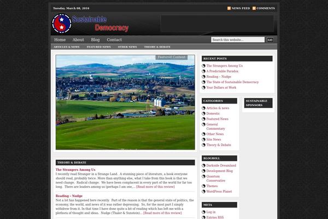This screenshot has height=219, width=328.
Task: Open recent post Your Dollars at Work
Action: (x=221, y=88)
